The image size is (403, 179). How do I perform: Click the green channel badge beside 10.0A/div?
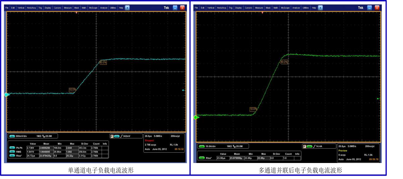(202, 146)
